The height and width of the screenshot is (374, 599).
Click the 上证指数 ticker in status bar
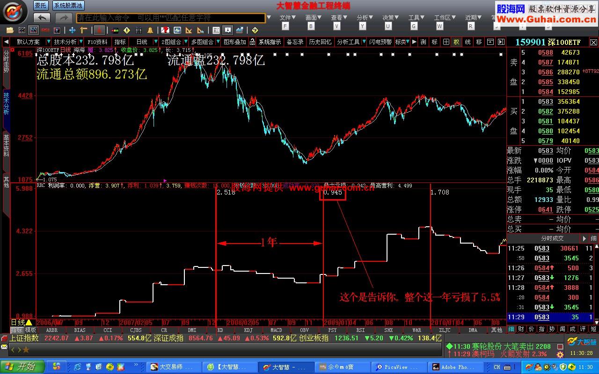click(x=24, y=338)
